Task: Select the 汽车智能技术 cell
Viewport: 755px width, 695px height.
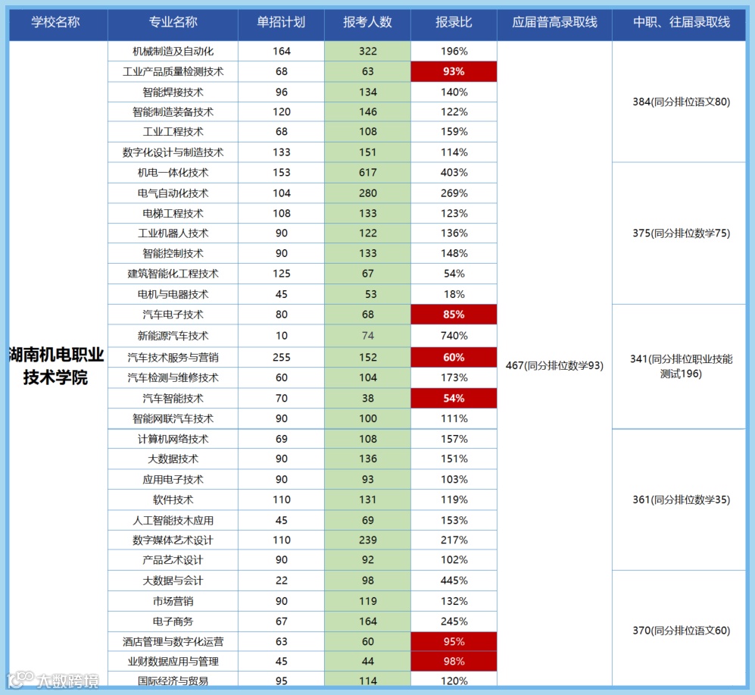Action: point(173,398)
